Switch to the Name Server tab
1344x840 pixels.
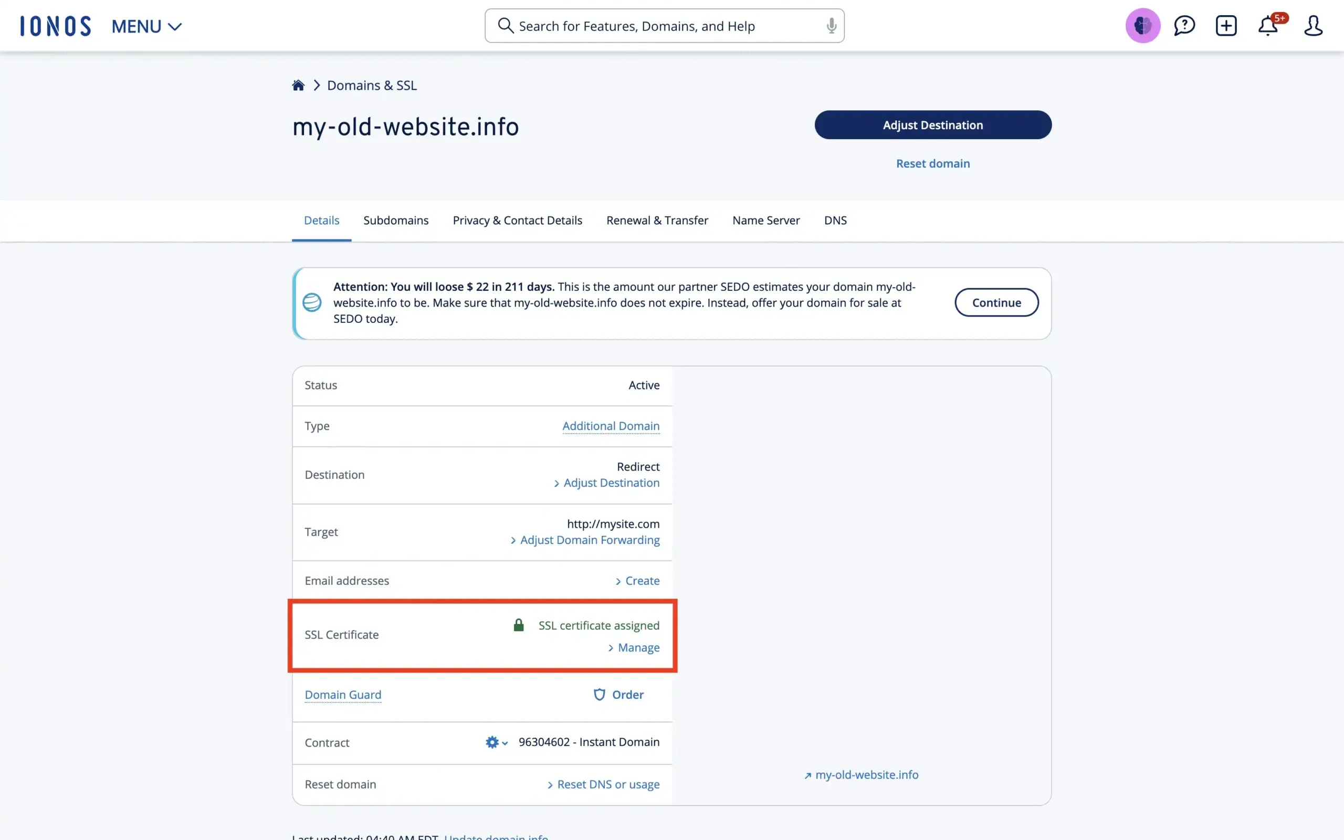pyautogui.click(x=766, y=220)
